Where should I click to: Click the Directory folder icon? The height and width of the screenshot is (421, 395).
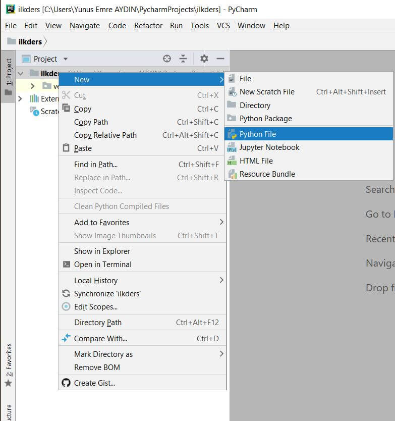[x=232, y=104]
